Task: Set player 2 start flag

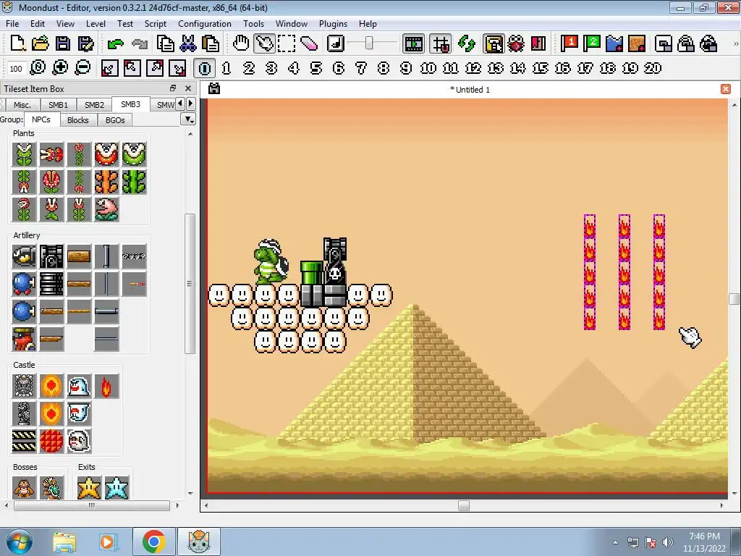Action: 591,43
